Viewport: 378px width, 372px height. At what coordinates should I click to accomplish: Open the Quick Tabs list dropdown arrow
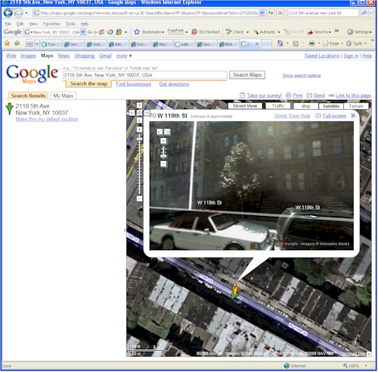tap(36, 44)
